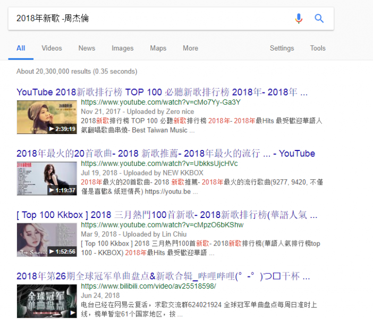Click the snippet containing https://youtu.be
Viewport: 373px width, 319px height.
coord(202,187)
